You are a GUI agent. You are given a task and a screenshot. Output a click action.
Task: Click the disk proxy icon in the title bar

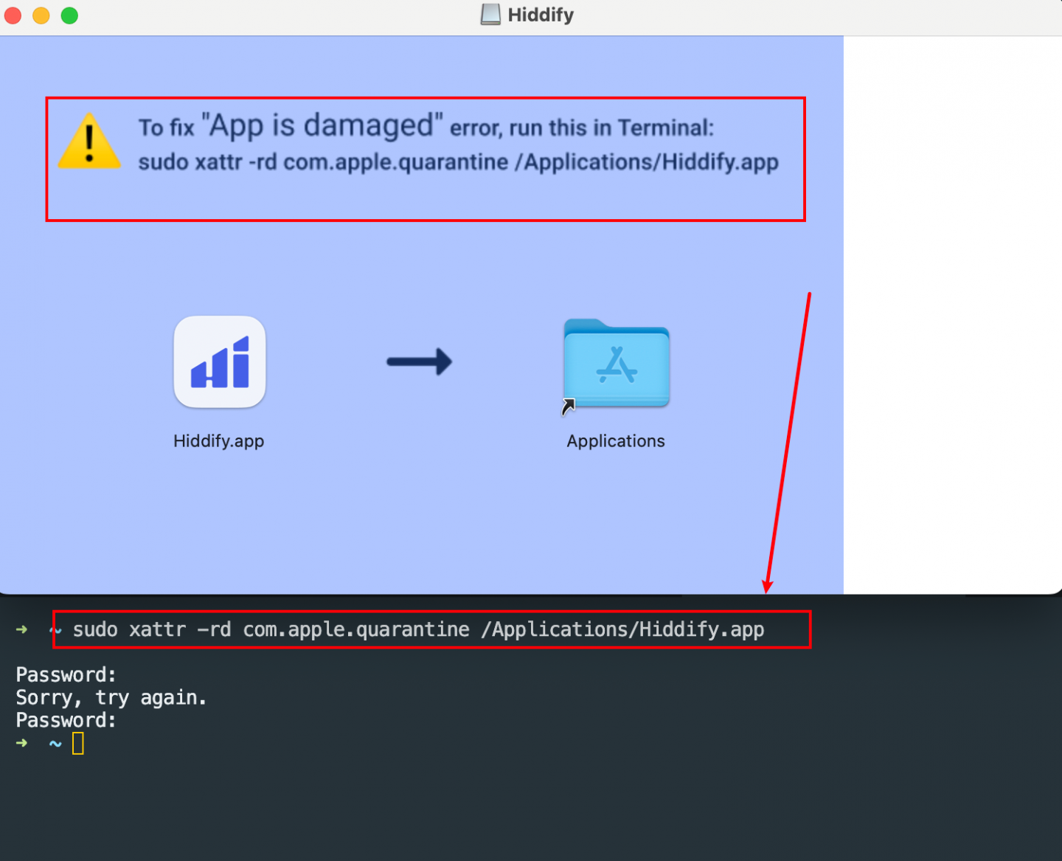[490, 15]
